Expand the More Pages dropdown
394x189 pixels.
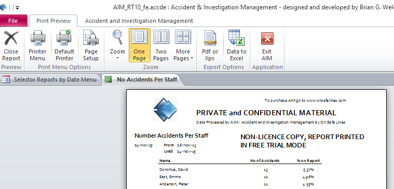click(192, 58)
